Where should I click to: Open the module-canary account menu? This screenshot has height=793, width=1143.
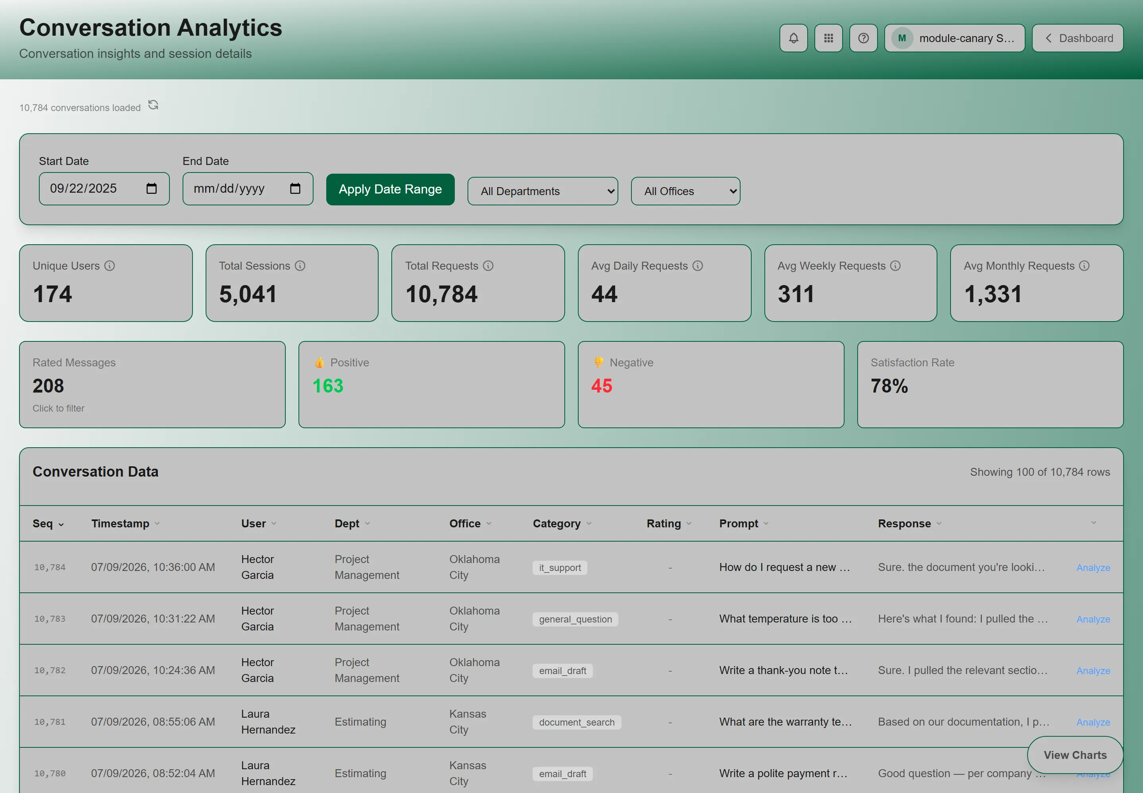tap(954, 38)
